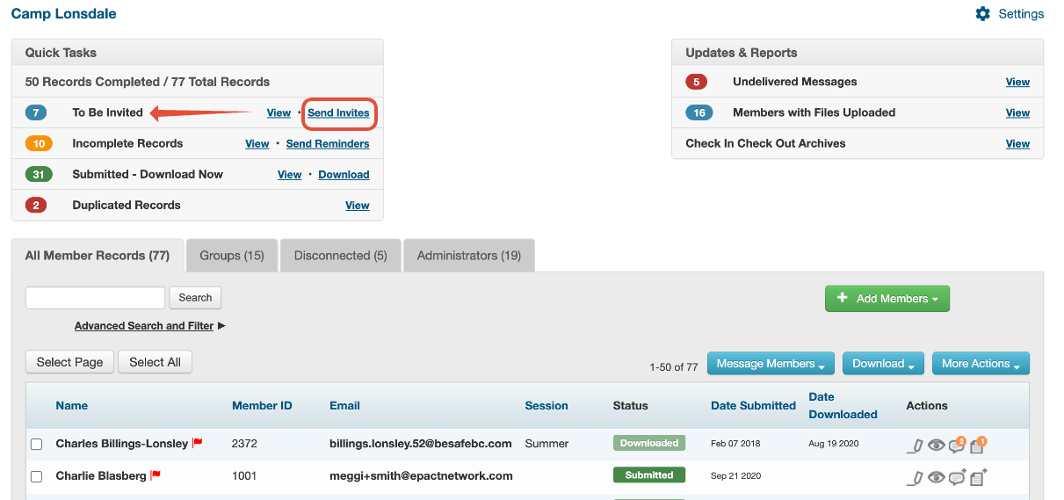Image resolution: width=1064 pixels, height=500 pixels.
Task: Sort the table by Email column
Action: click(344, 405)
